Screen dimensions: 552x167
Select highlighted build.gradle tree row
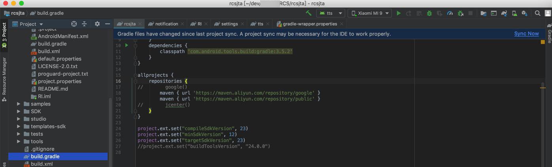[58, 157]
